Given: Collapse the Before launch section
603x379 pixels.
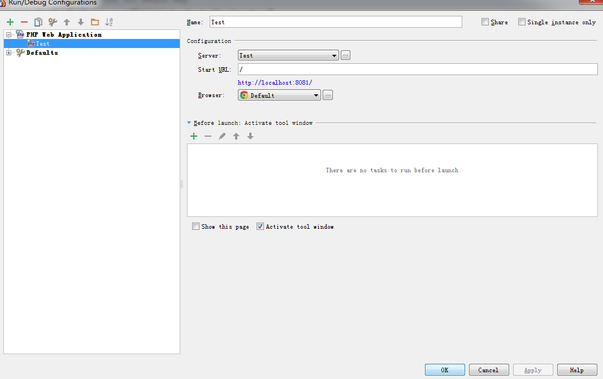Looking at the screenshot, I should point(189,123).
